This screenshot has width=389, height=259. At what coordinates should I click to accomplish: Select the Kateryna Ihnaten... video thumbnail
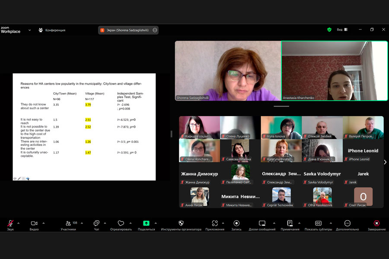(x=281, y=151)
